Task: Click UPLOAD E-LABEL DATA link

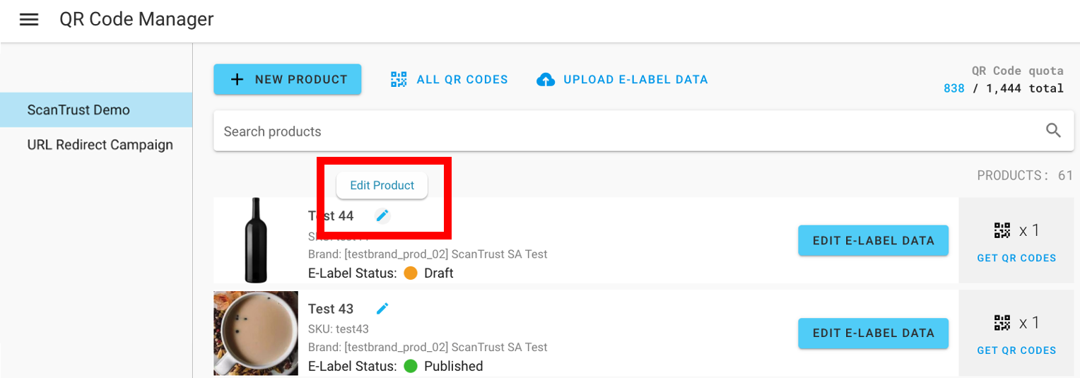Action: point(623,79)
